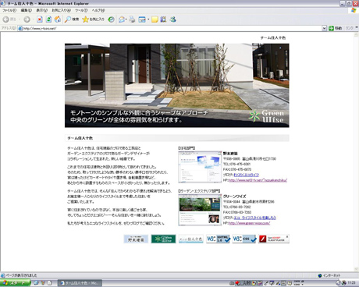Click the Green Wise green footer banner
The width and height of the screenshot is (359, 287).
(163, 239)
